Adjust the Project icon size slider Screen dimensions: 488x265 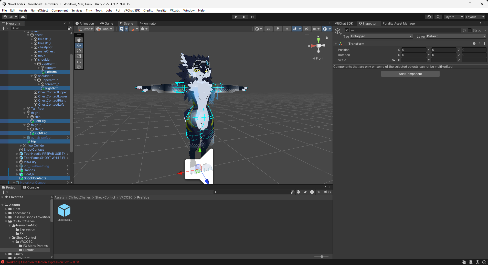click(x=322, y=257)
